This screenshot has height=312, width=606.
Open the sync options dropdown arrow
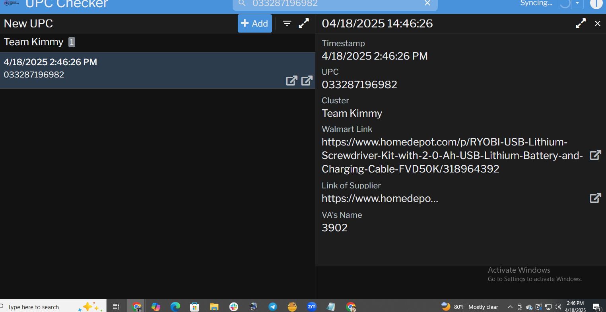tap(577, 4)
